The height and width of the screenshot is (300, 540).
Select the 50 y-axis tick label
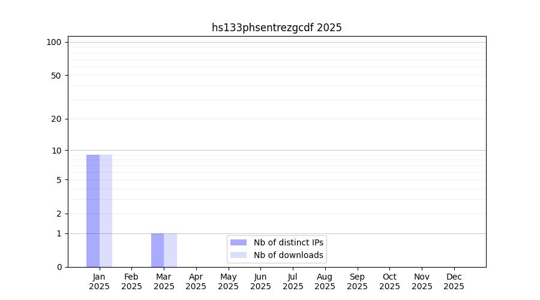56,76
